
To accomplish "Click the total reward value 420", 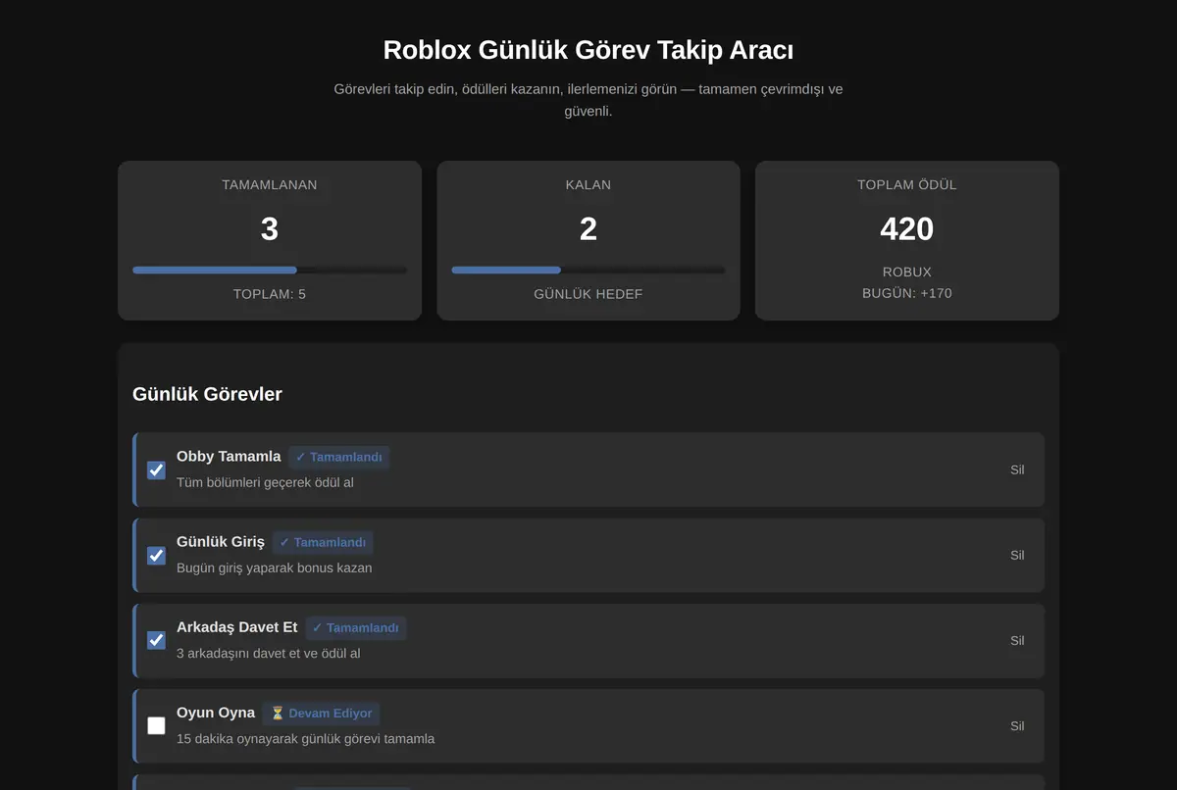I will [907, 229].
